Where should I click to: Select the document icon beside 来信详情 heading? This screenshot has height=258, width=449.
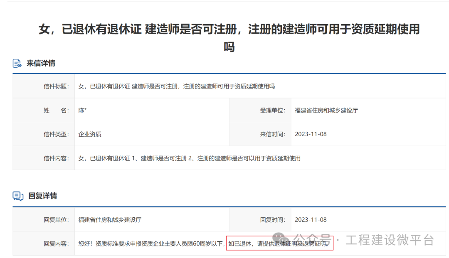(17, 63)
